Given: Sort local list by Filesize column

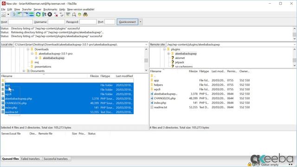Looking at the screenshot, I should 94,76.
